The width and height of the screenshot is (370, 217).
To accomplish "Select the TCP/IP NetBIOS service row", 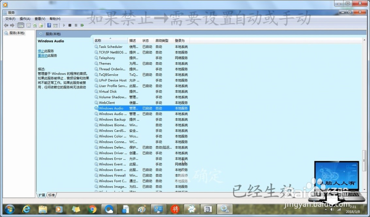I will [x=141, y=52].
